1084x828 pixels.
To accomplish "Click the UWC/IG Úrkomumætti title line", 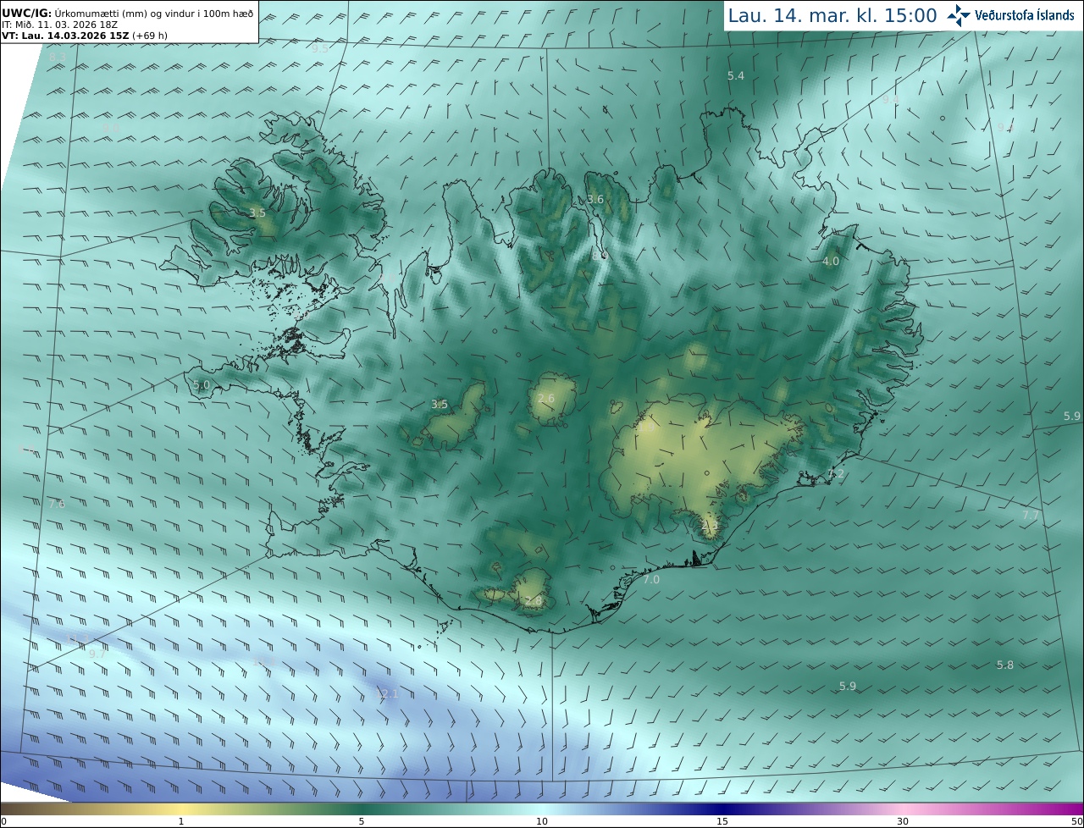I will click(x=127, y=12).
